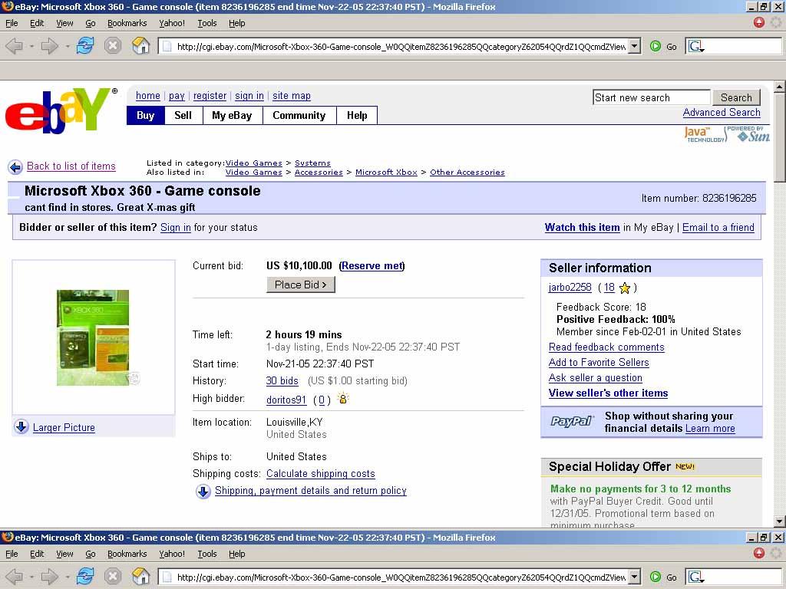
Task: Click the Back arrow in the top browser toolbar
Action: pos(14,46)
